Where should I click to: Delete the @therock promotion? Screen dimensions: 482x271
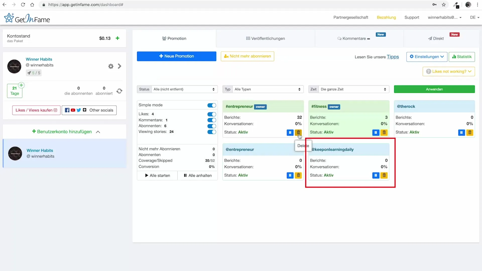(x=470, y=132)
